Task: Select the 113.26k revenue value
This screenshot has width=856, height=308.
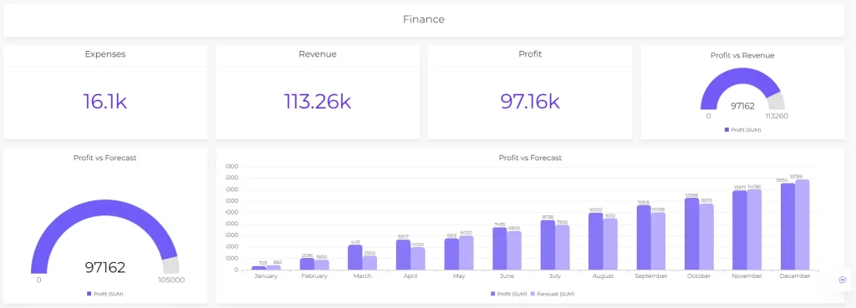Action: click(317, 101)
